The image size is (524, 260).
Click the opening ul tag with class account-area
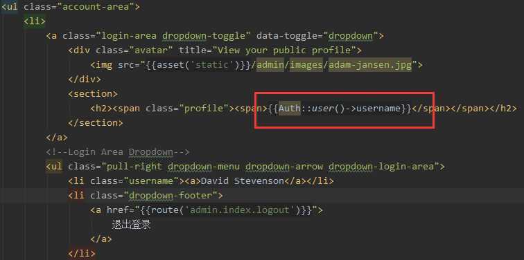(x=71, y=7)
